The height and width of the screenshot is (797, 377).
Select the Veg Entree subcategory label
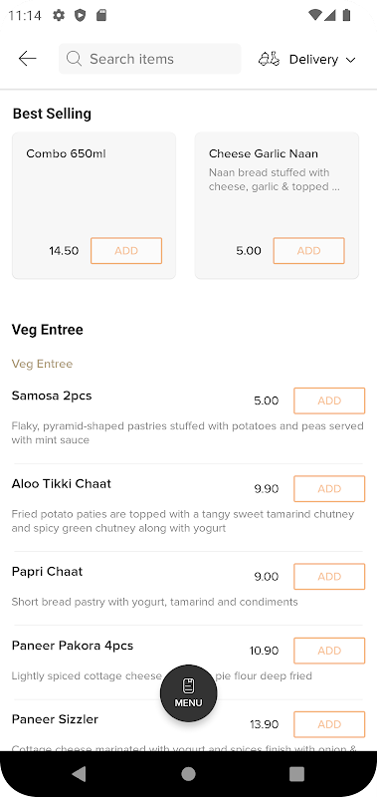(42, 364)
